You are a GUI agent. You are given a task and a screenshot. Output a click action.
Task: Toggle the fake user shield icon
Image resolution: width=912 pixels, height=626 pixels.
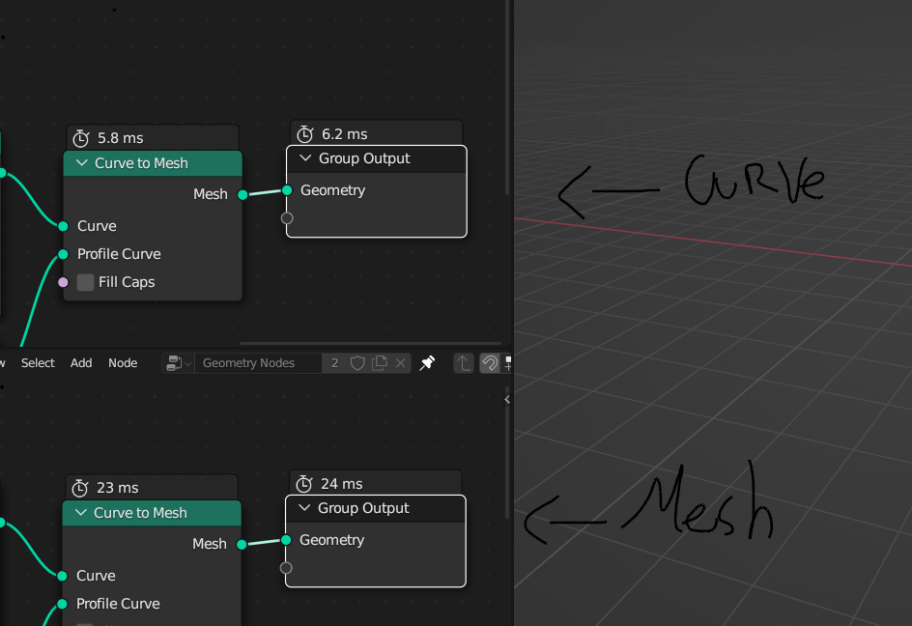tap(357, 363)
